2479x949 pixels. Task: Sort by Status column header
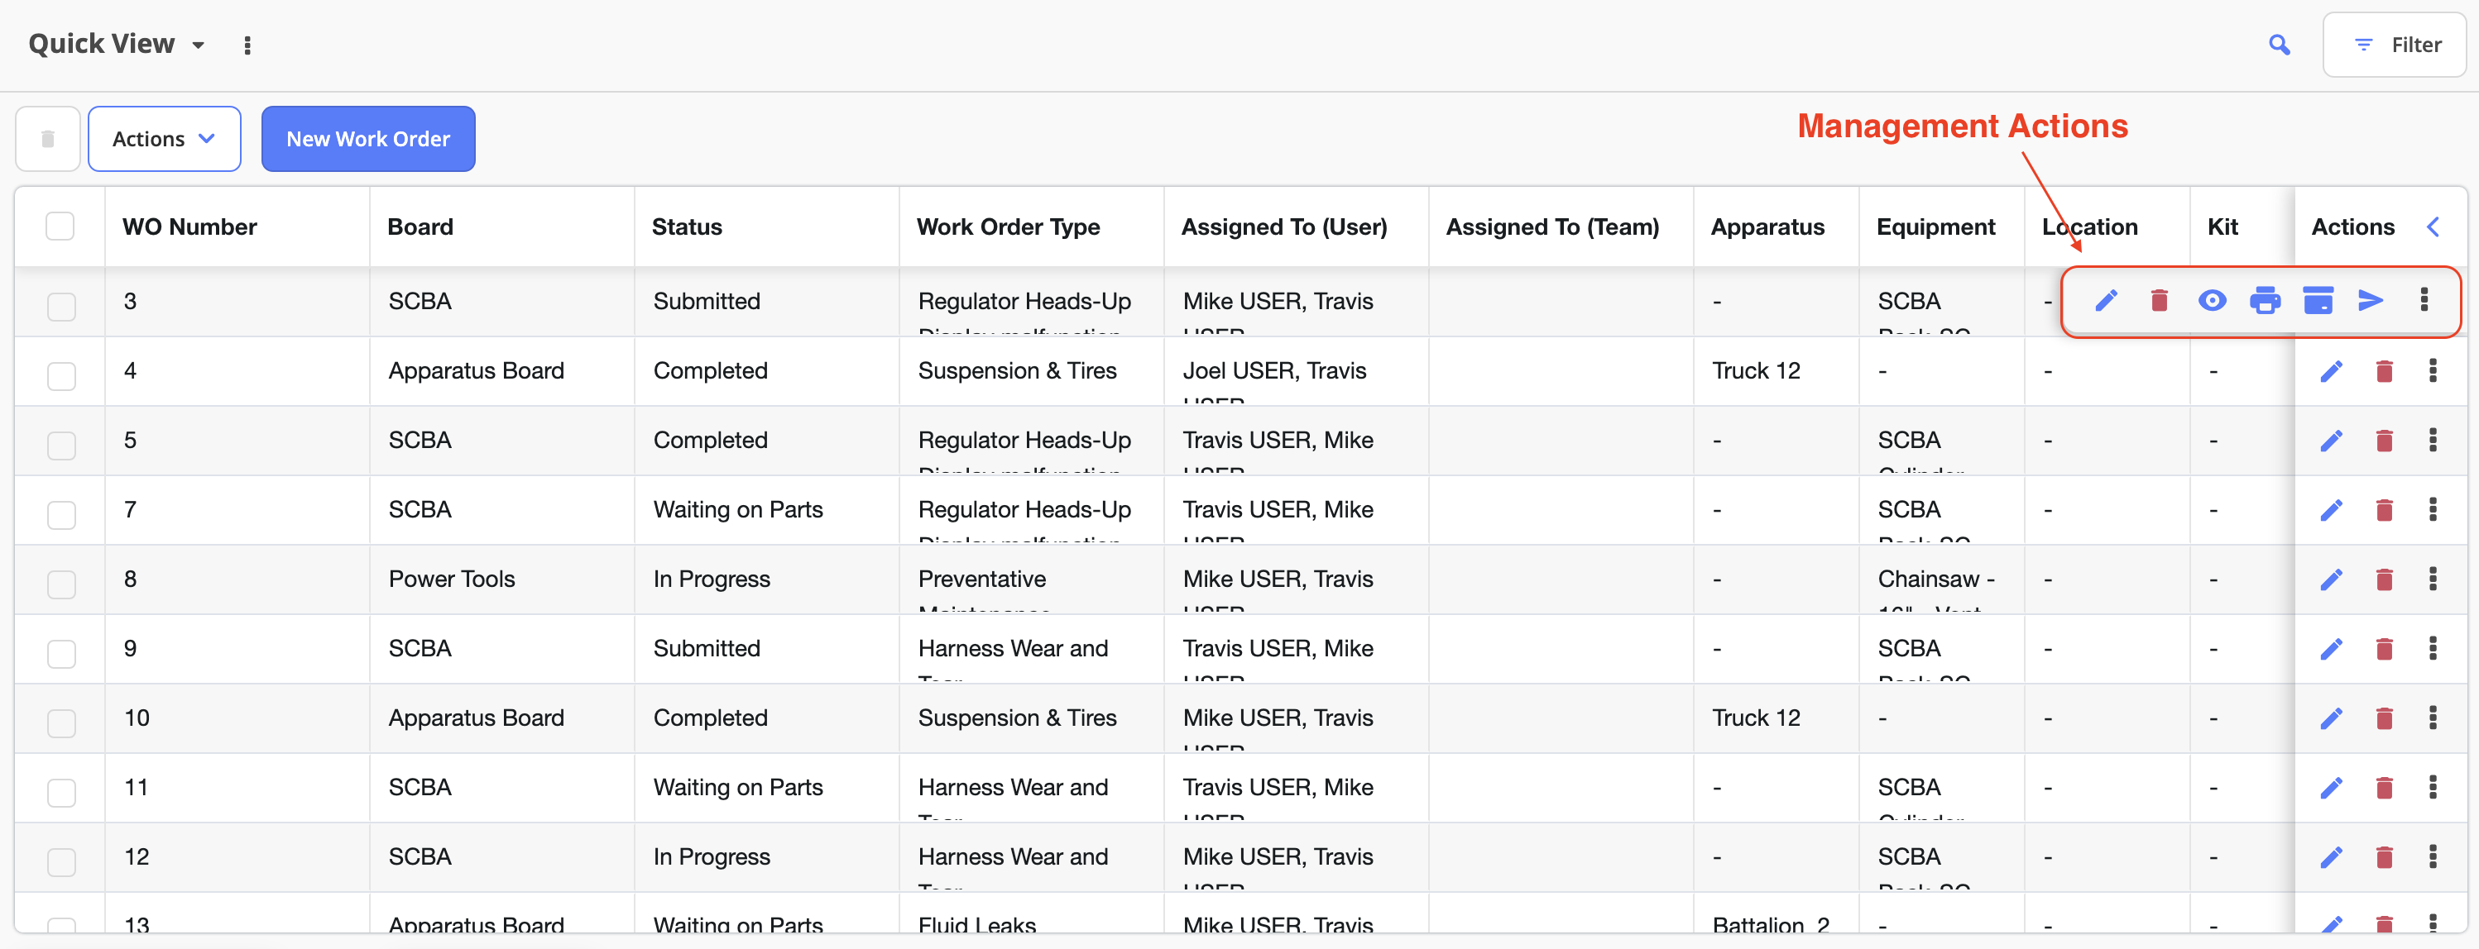click(x=686, y=227)
